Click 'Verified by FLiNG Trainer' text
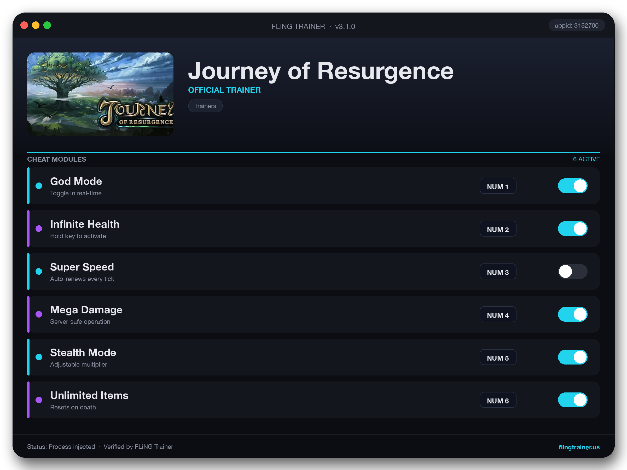Image resolution: width=627 pixels, height=470 pixels. (138, 447)
